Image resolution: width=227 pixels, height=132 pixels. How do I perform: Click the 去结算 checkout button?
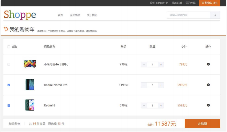[202, 123]
